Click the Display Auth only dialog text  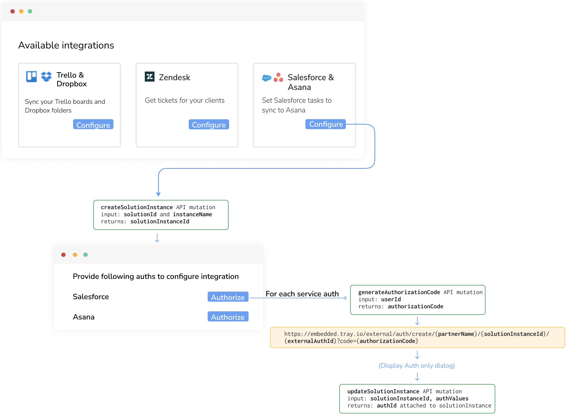pos(416,366)
